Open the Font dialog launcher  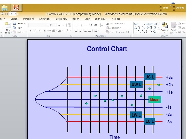71,36
